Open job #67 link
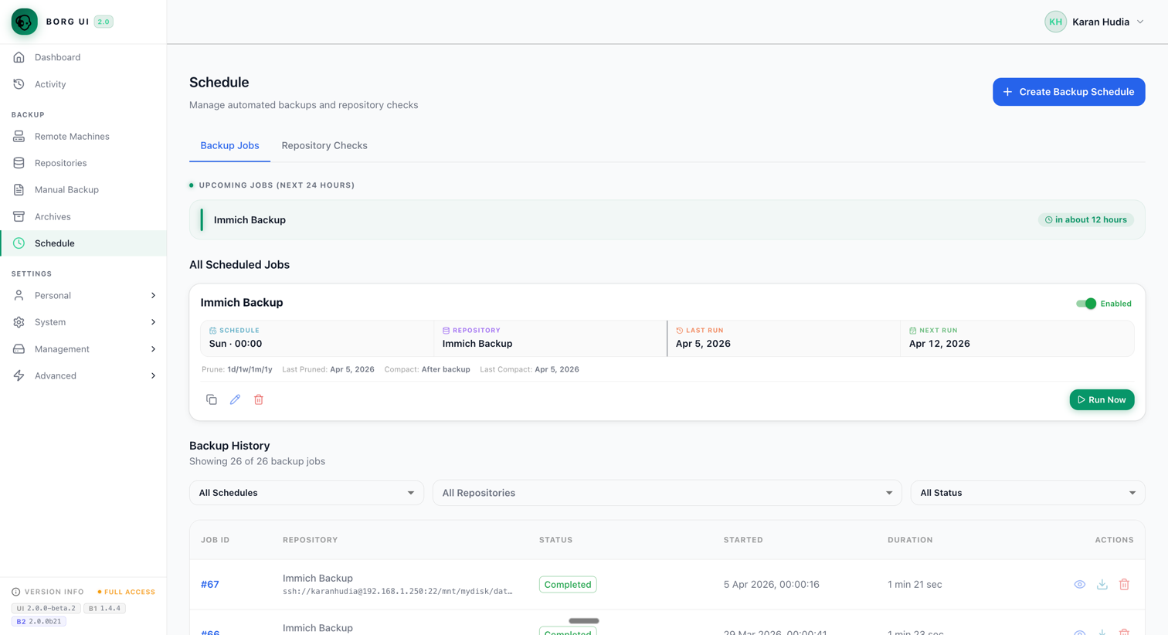This screenshot has height=635, width=1168. point(210,585)
